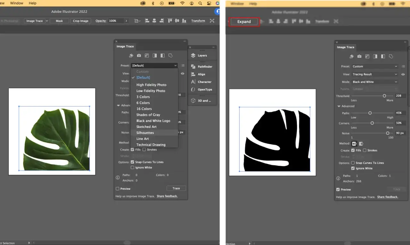The image size is (410, 245).
Task: Click Spotlight search icon in macOS menu bar
Action: (200, 3)
